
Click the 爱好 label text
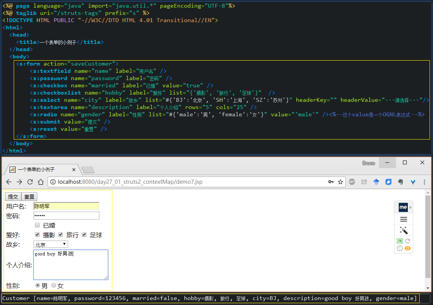click(x=13, y=235)
